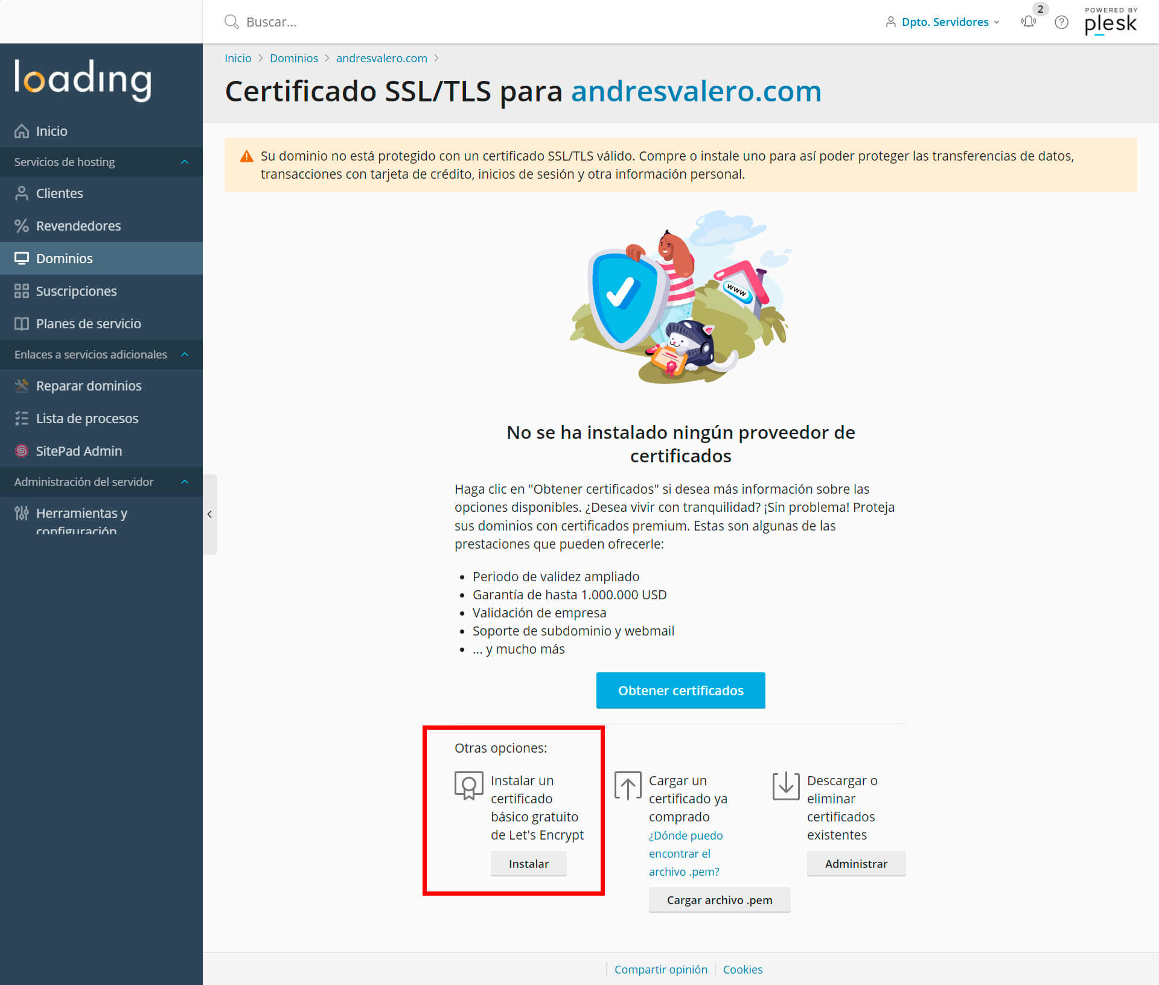Screen dimensions: 1159x985
Task: Click the home icon beside Inicio
Action: pyautogui.click(x=22, y=131)
